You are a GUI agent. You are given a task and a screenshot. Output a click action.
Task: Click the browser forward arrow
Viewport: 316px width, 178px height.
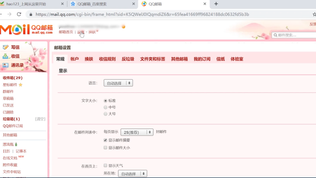(9, 14)
